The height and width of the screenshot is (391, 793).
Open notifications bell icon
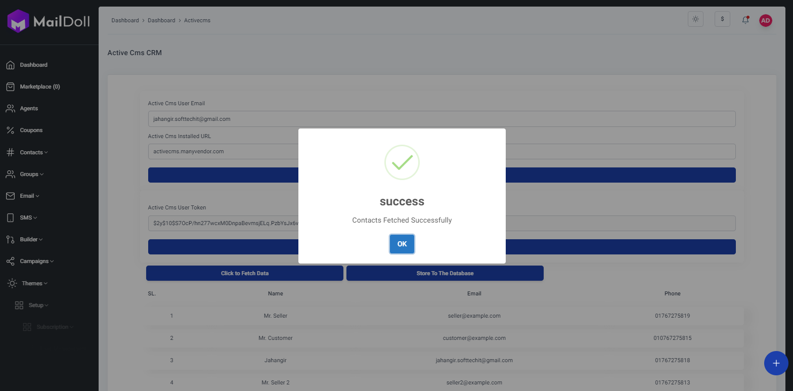pyautogui.click(x=745, y=20)
